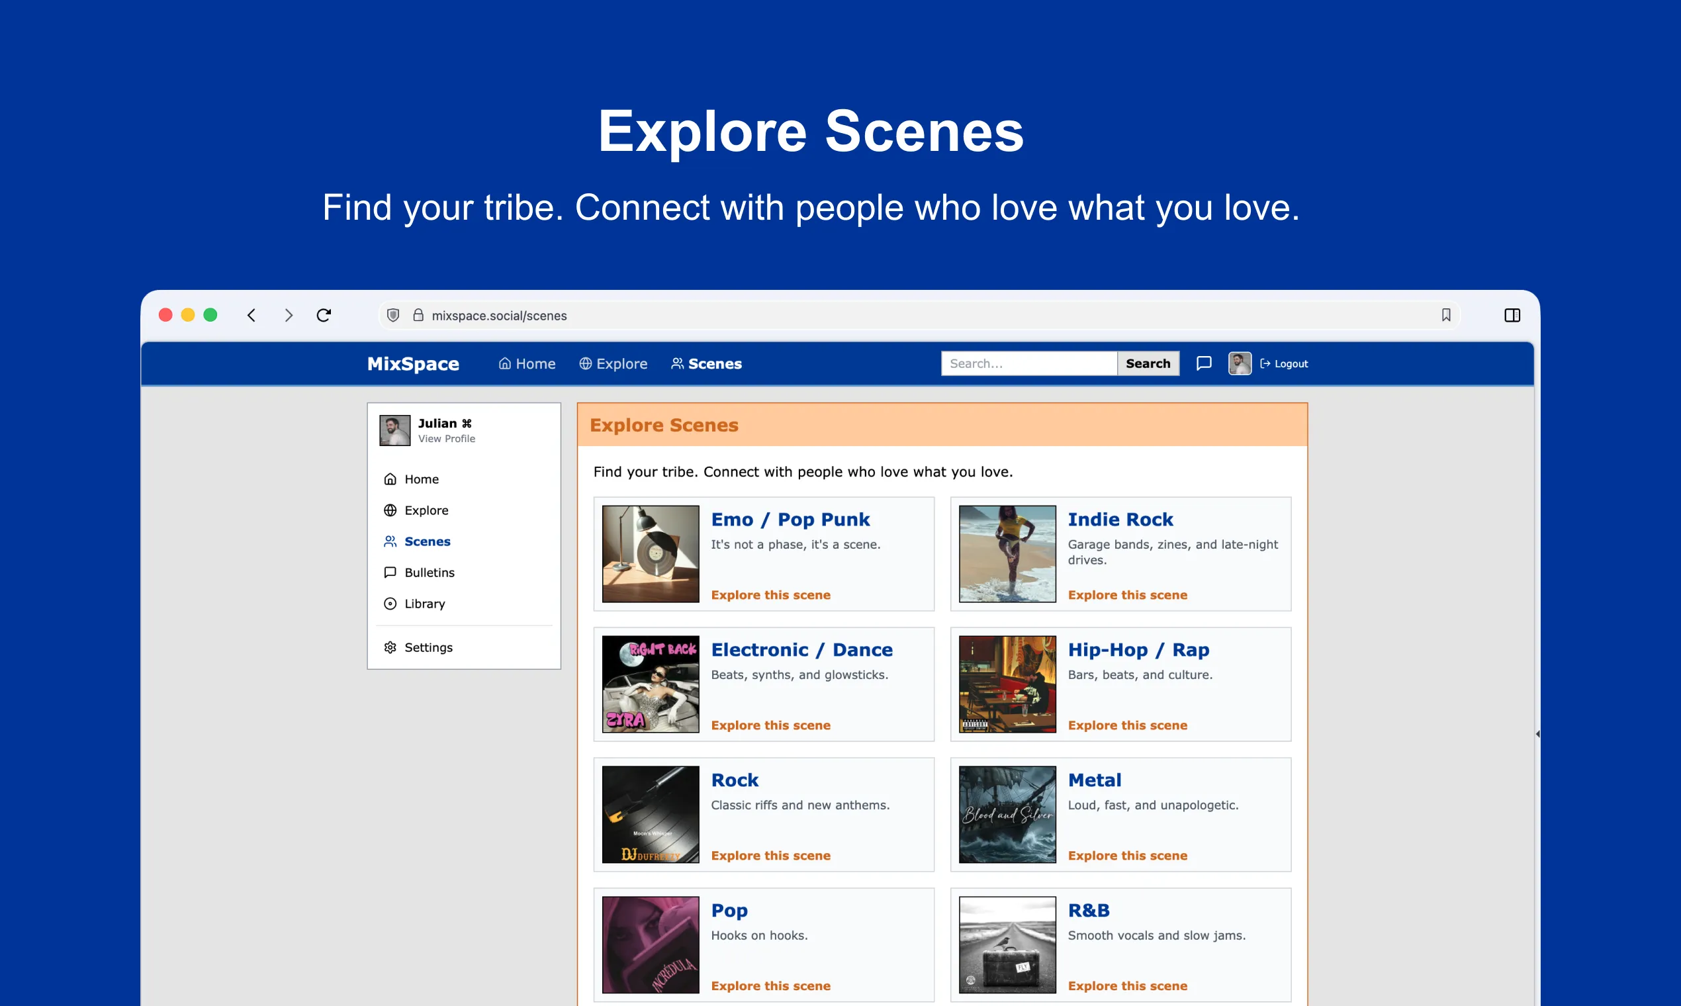The image size is (1681, 1006).
Task: Reload the current page
Action: [x=324, y=315]
